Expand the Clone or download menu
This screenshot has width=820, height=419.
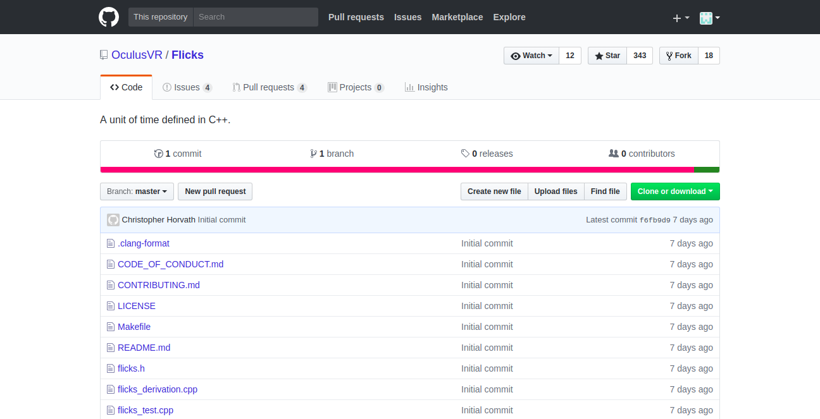[674, 191]
